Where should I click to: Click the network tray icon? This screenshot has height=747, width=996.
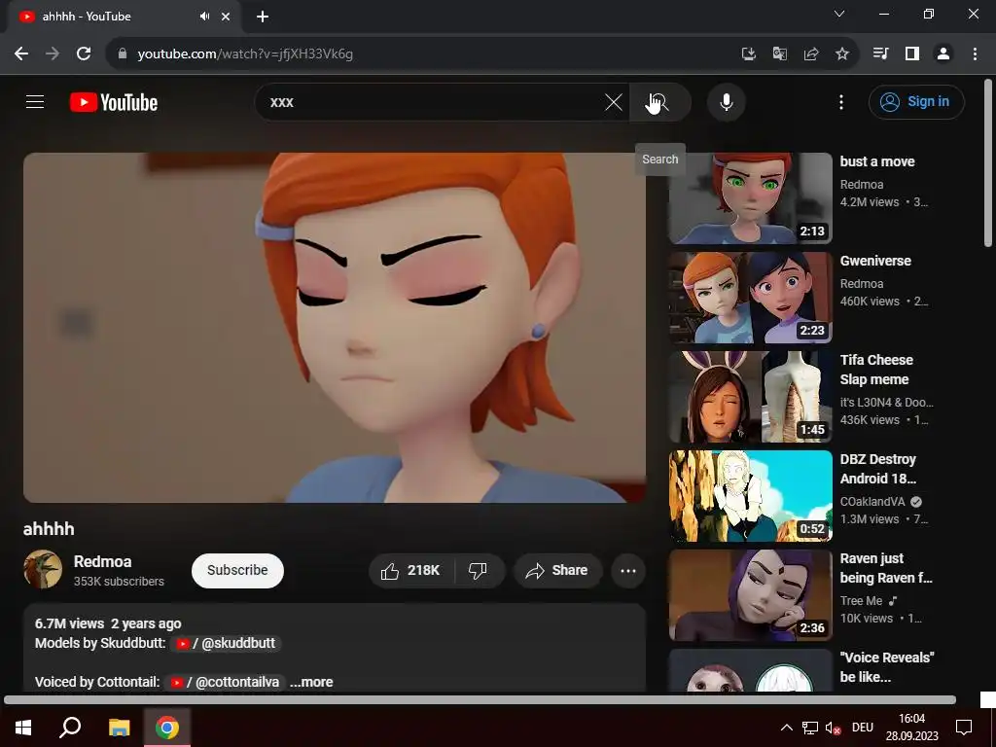tap(810, 728)
